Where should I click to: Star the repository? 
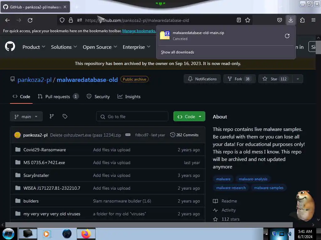pos(276,79)
